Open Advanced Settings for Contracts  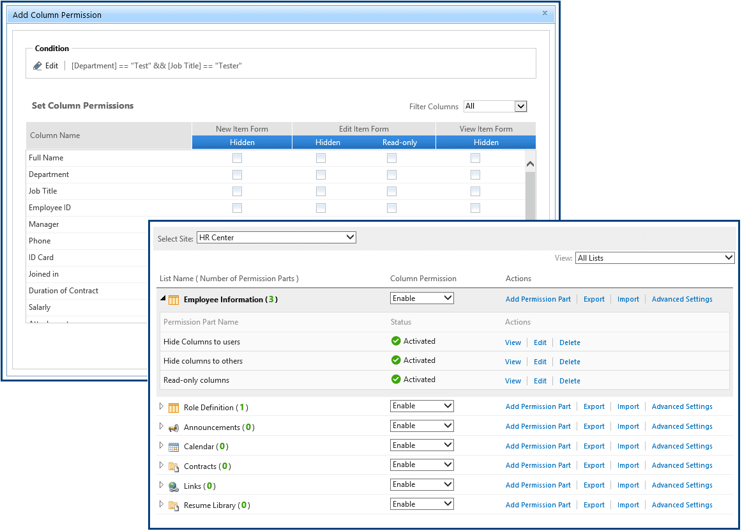tap(682, 466)
